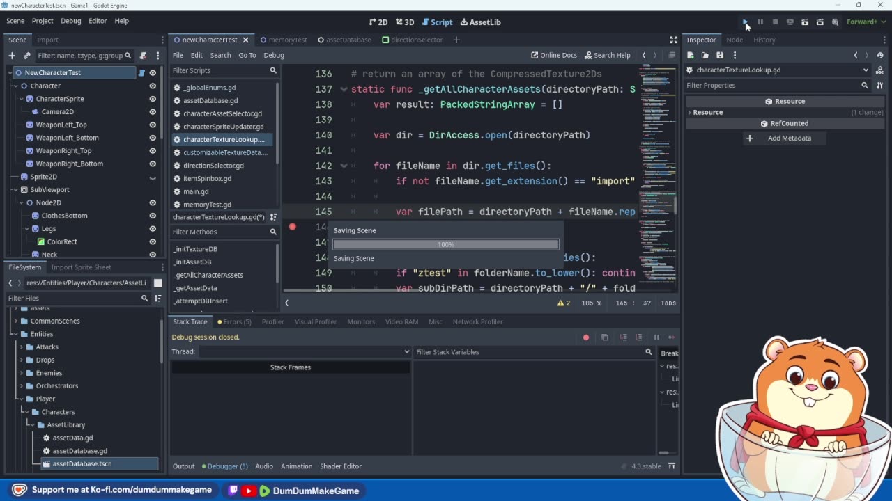Click the debugger Step Over icon
The image size is (892, 501).
pyautogui.click(x=639, y=337)
